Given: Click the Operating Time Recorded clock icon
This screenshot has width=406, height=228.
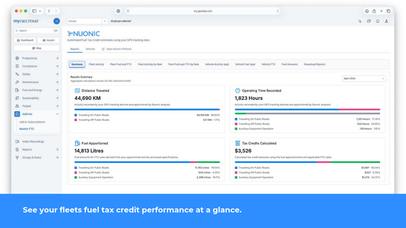Looking at the screenshot, I should pyautogui.click(x=238, y=91).
